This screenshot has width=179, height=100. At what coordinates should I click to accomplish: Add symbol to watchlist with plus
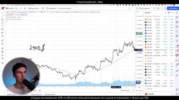(x=165, y=13)
